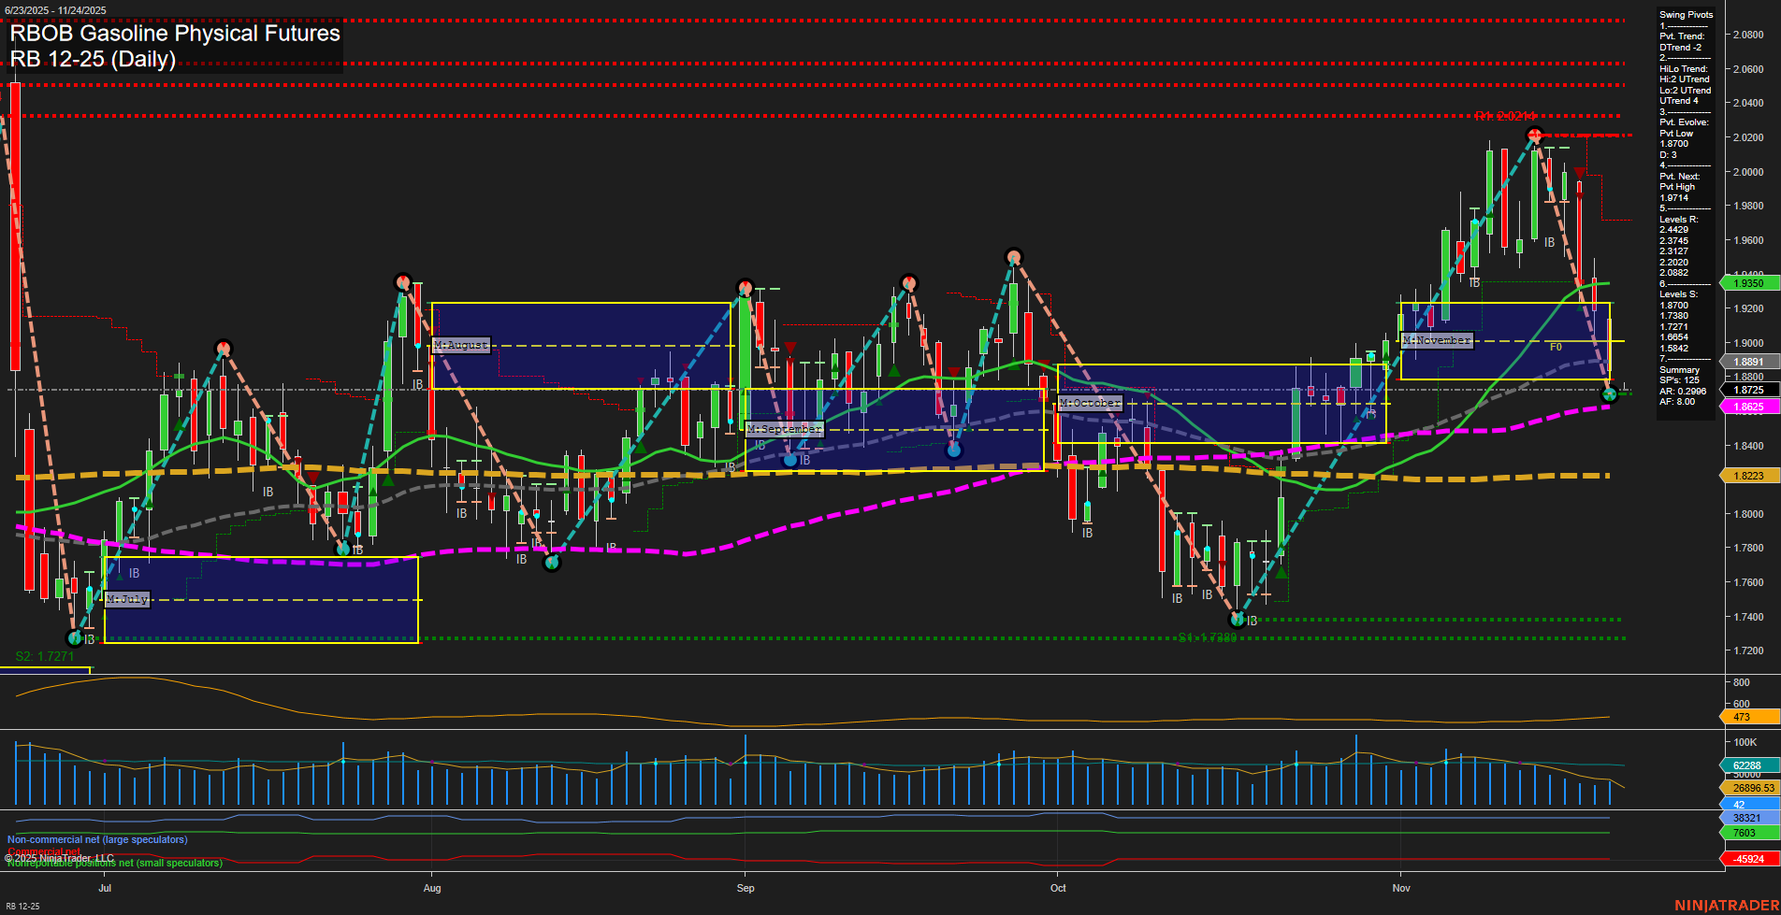
Task: Click the F0 marker inside the M:November range box
Action: (x=1557, y=346)
